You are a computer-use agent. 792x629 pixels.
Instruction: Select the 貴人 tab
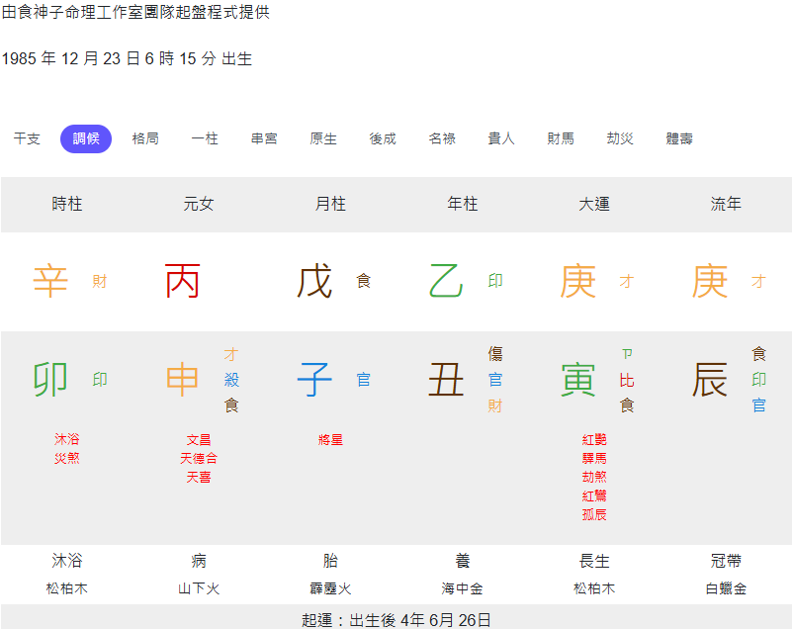point(501,138)
